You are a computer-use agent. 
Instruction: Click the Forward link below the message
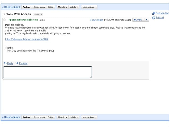23,63
